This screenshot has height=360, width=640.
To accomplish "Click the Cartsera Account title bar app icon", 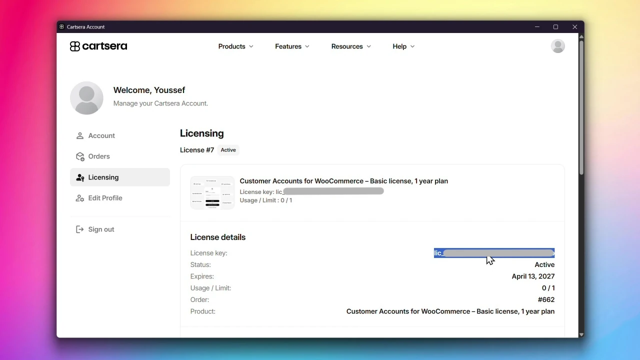I will pos(61,27).
